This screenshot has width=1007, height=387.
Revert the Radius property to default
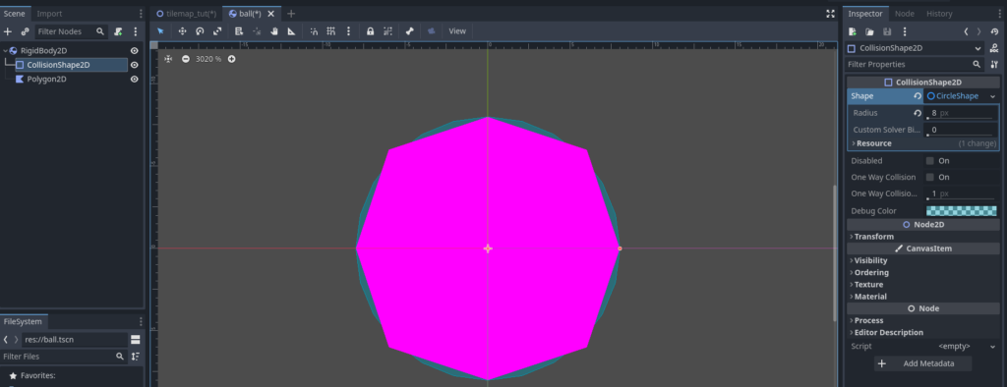coord(918,113)
